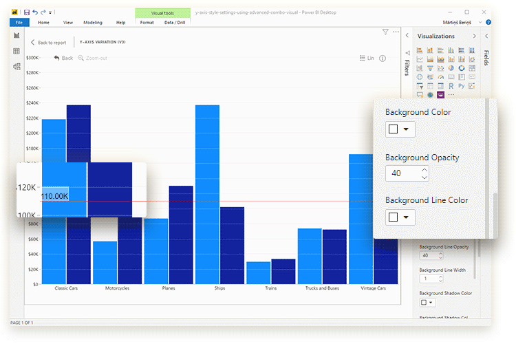
Task: Click the Classic Cars category label
Action: (x=66, y=288)
